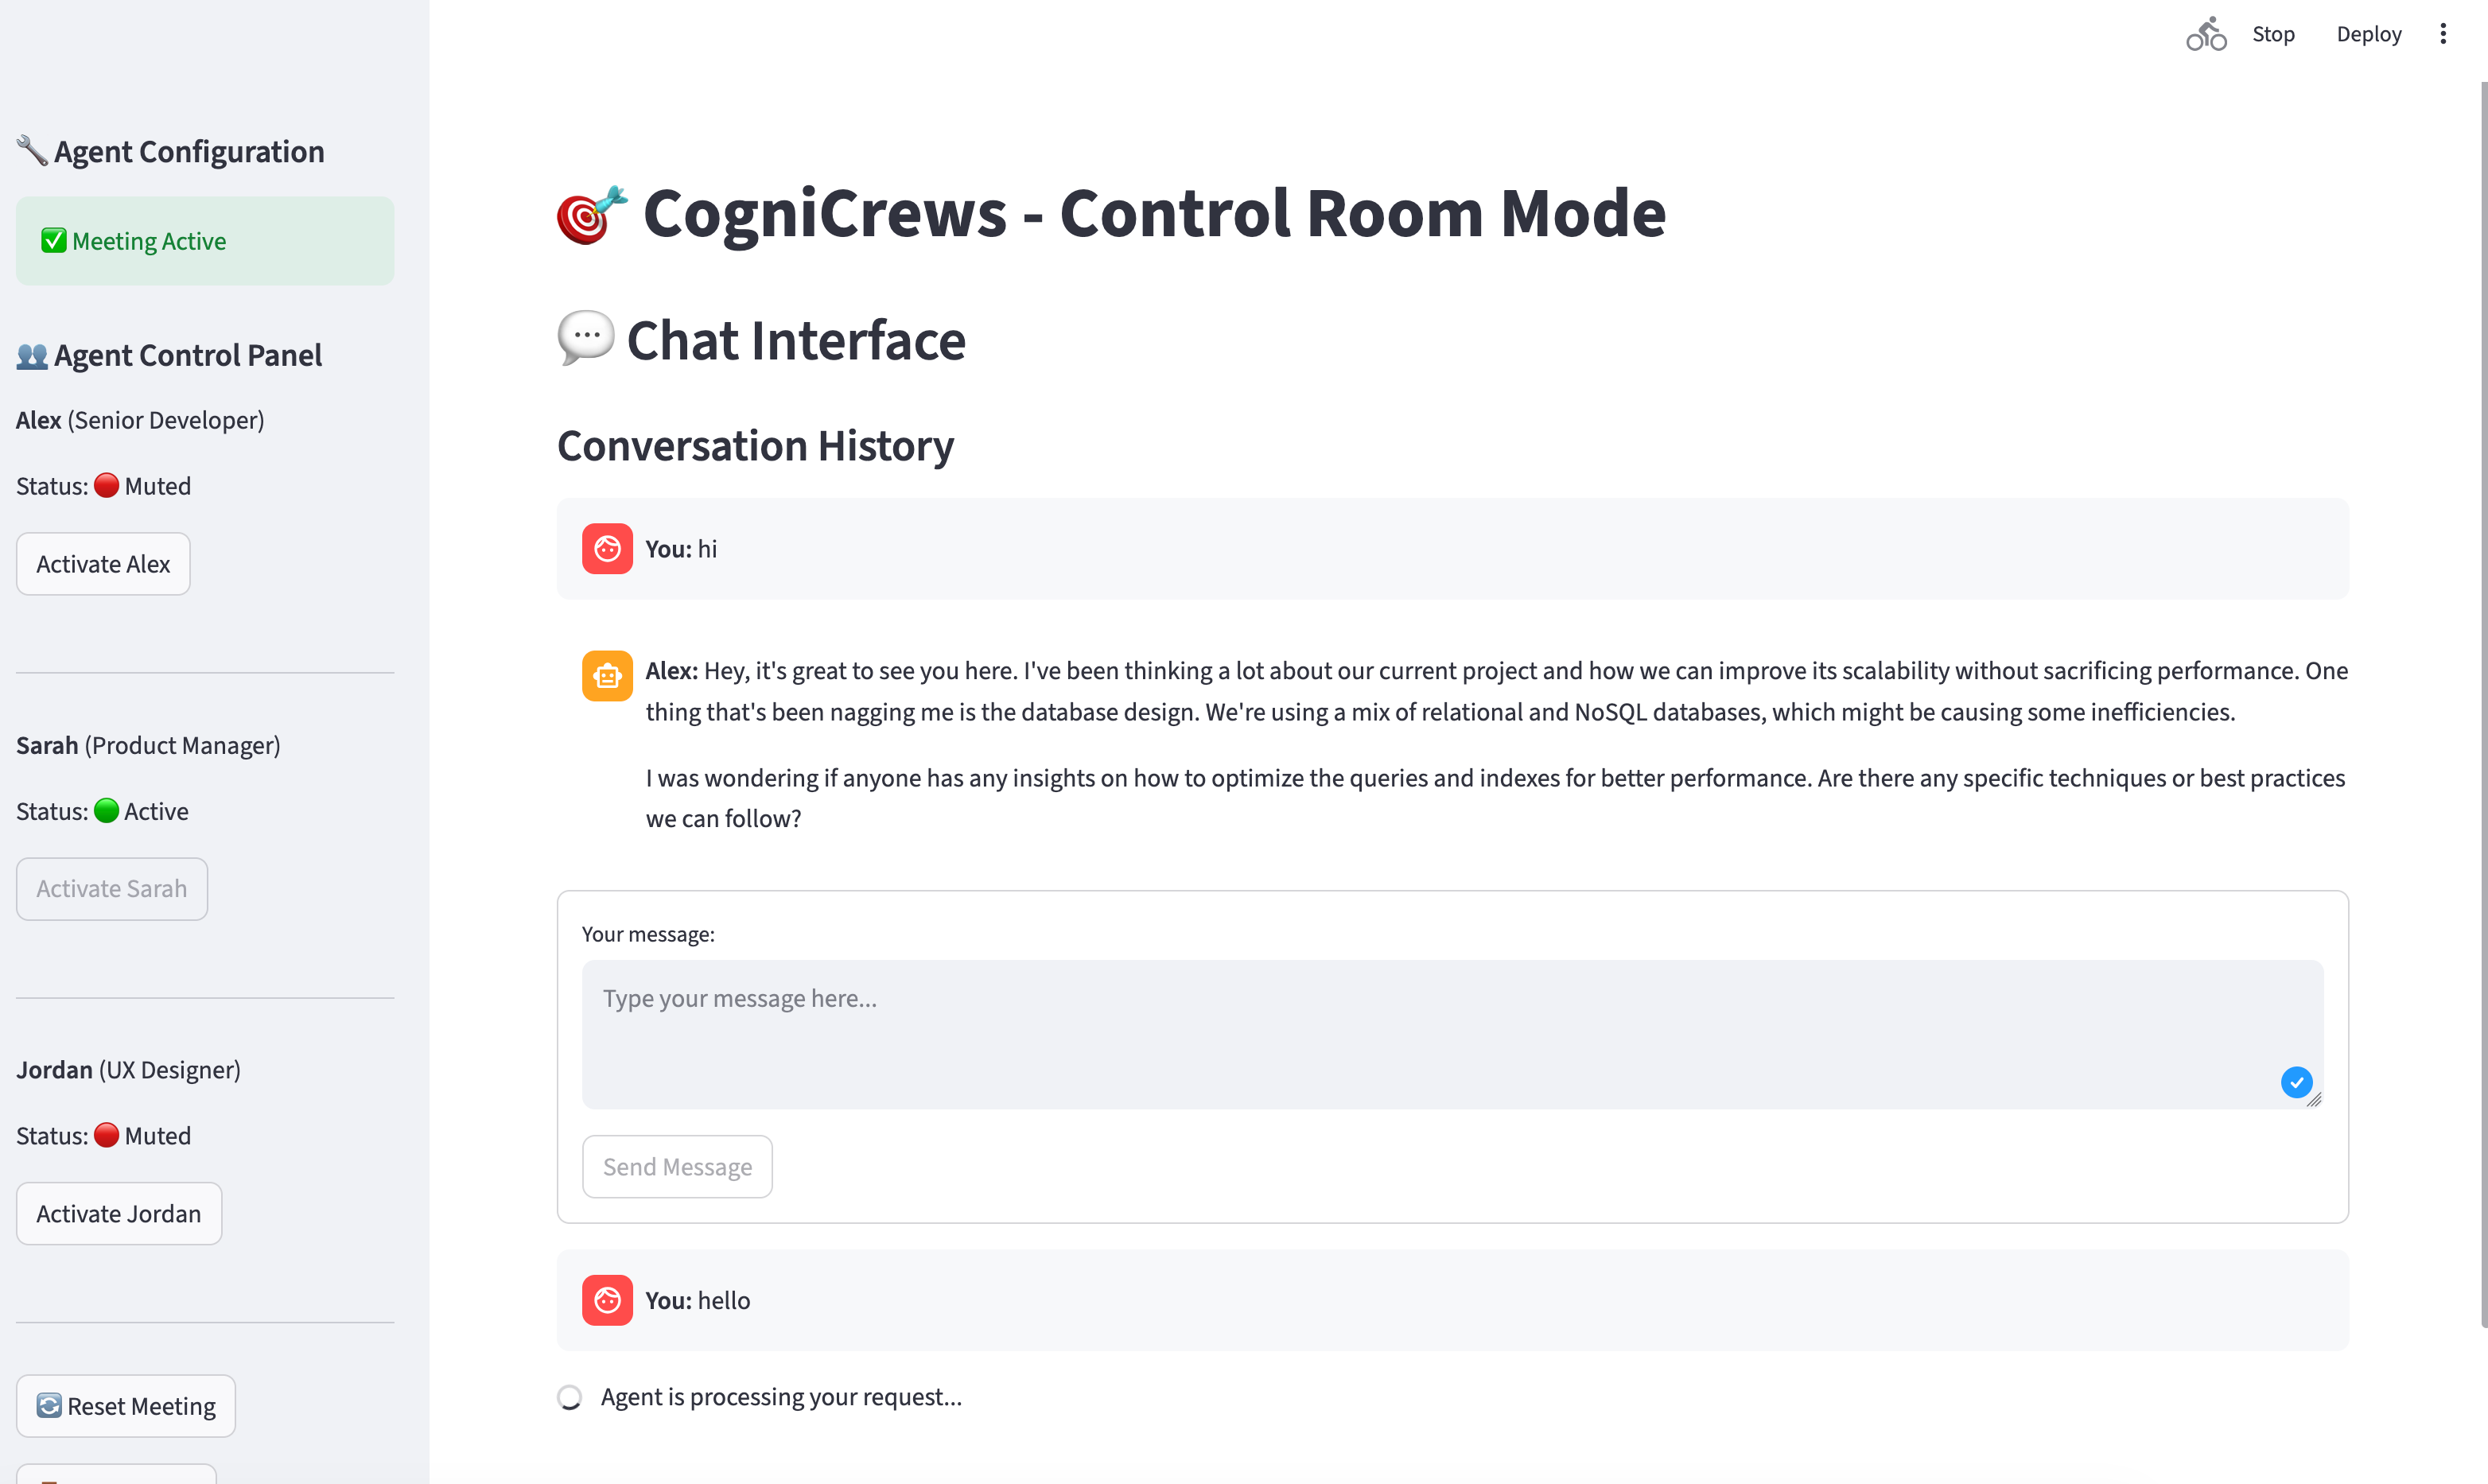Click the blue checkmark icon inside the message box

(2297, 1082)
